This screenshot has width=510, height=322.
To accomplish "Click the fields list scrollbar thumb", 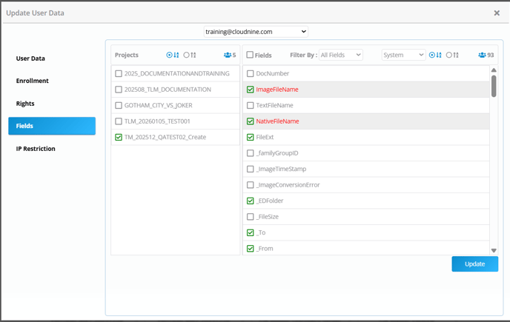I will click(494, 86).
